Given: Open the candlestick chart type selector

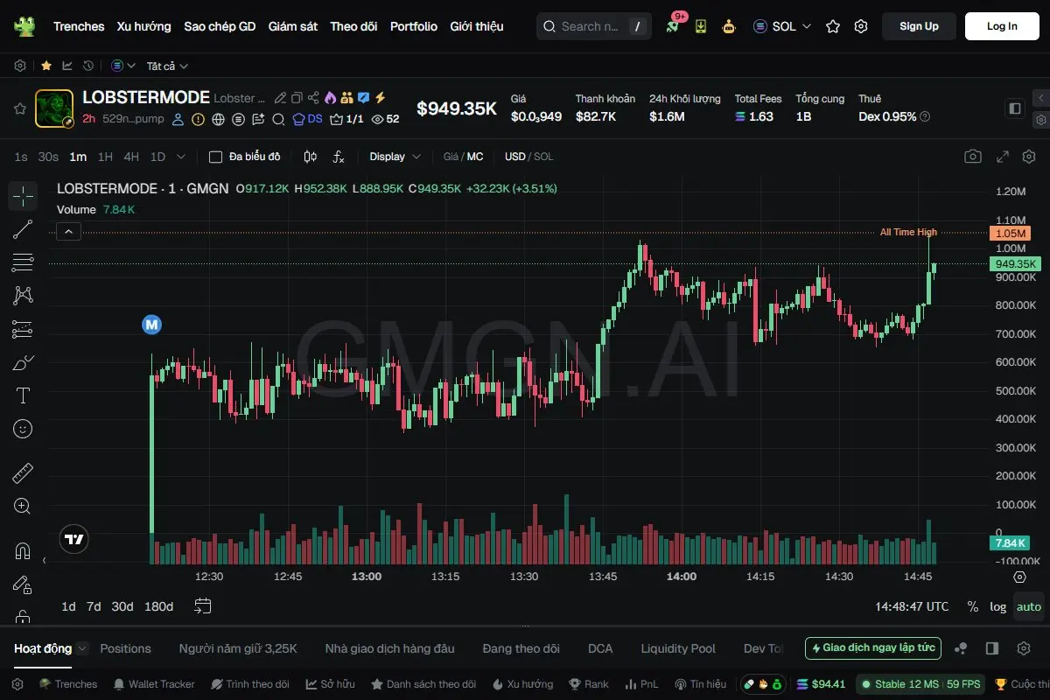Looking at the screenshot, I should (x=310, y=157).
